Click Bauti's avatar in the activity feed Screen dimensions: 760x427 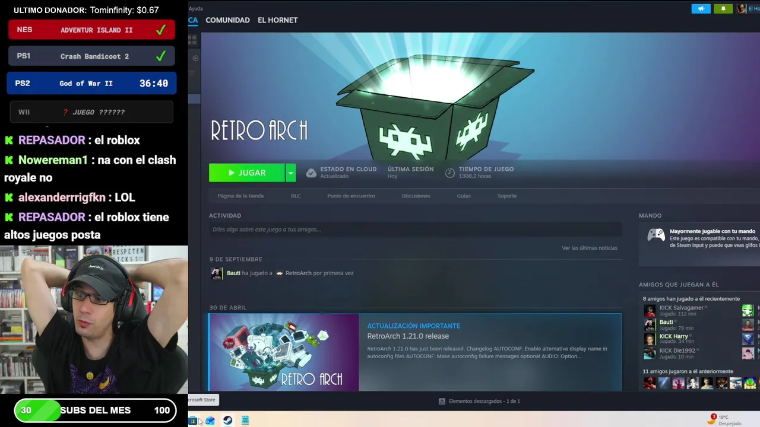click(x=217, y=273)
